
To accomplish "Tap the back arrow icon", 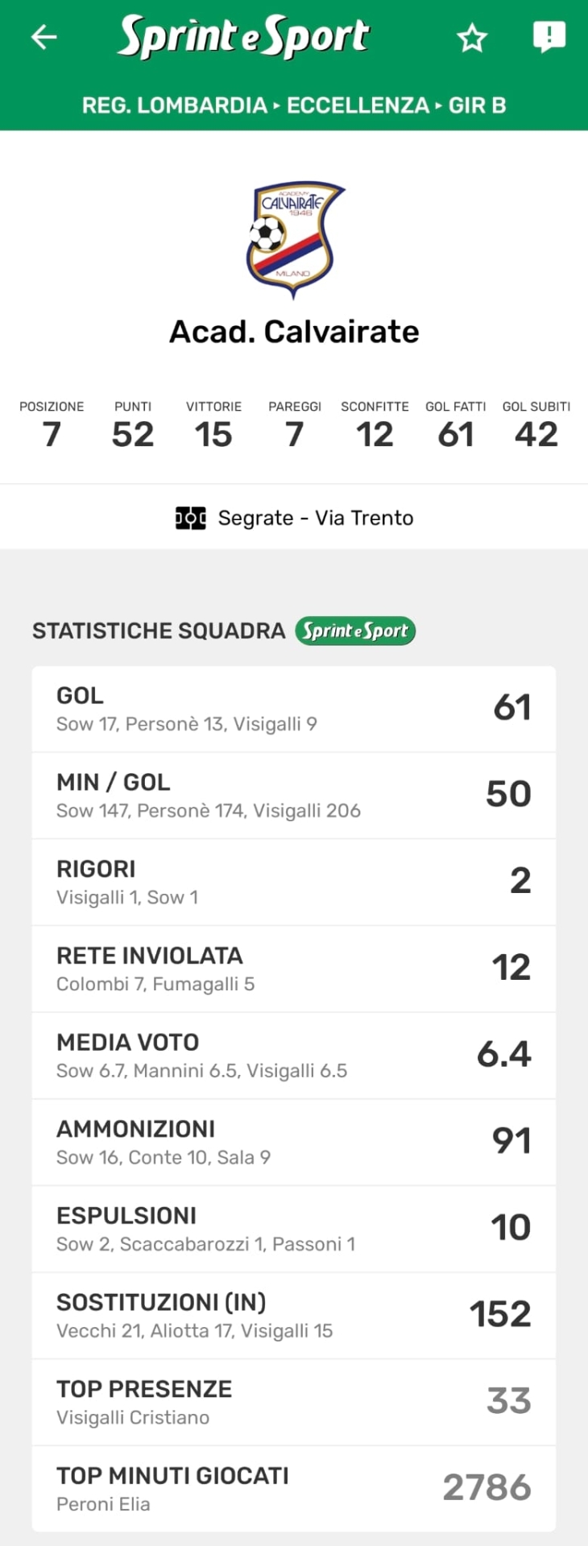I will (44, 37).
